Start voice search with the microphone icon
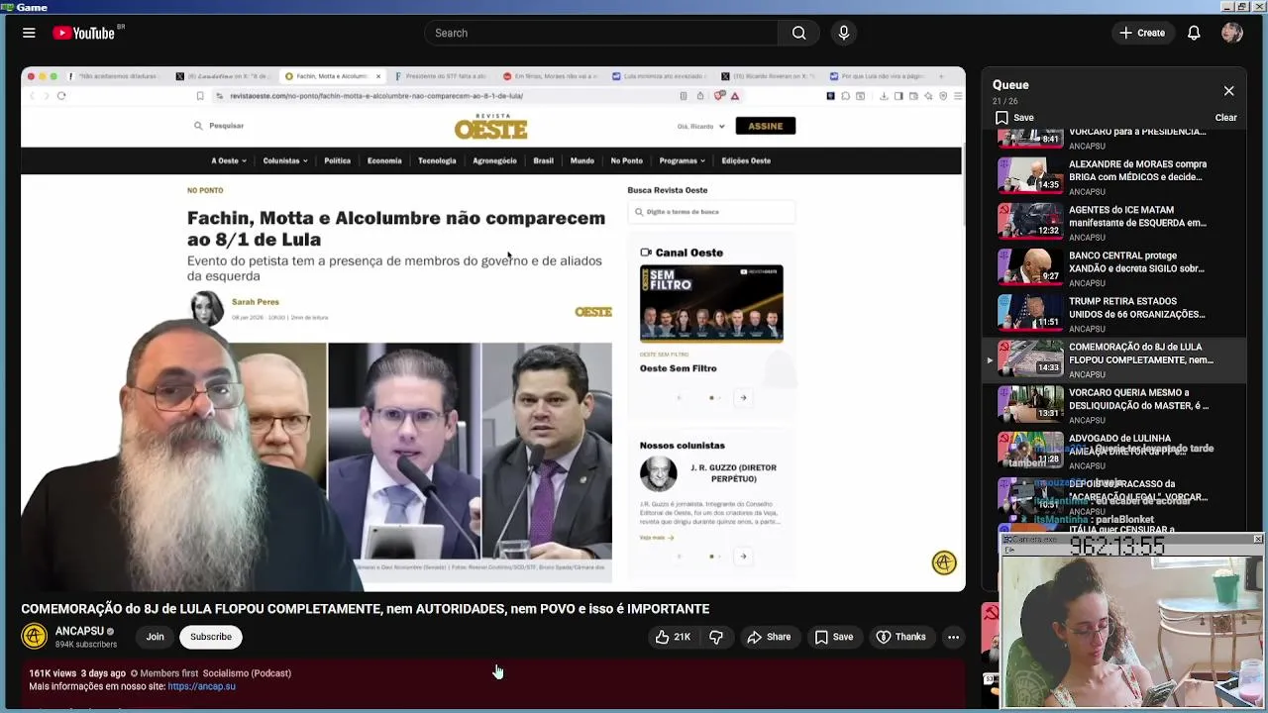This screenshot has width=1268, height=713. [844, 33]
